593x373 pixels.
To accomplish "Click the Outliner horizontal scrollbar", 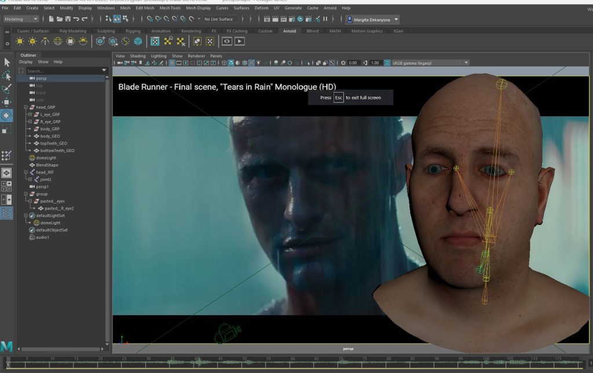I will pos(60,349).
